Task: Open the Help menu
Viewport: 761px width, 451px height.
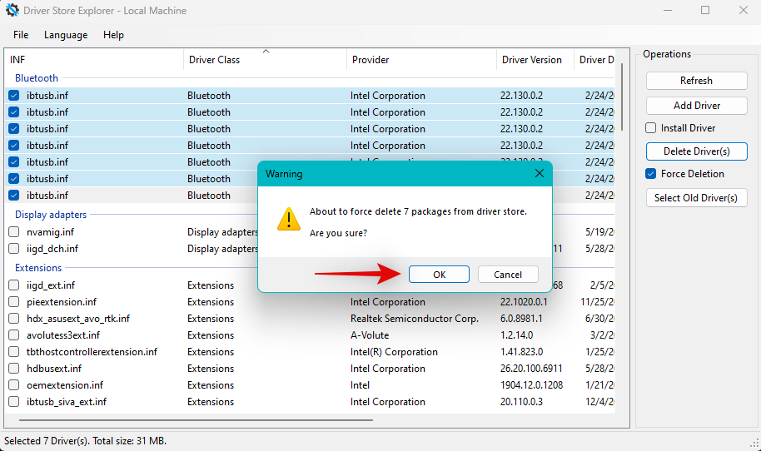Action: click(x=113, y=35)
